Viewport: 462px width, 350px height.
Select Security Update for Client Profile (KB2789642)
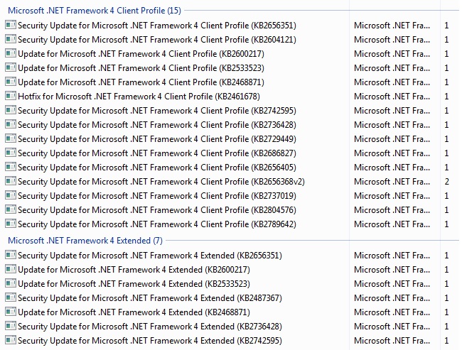pos(157,224)
